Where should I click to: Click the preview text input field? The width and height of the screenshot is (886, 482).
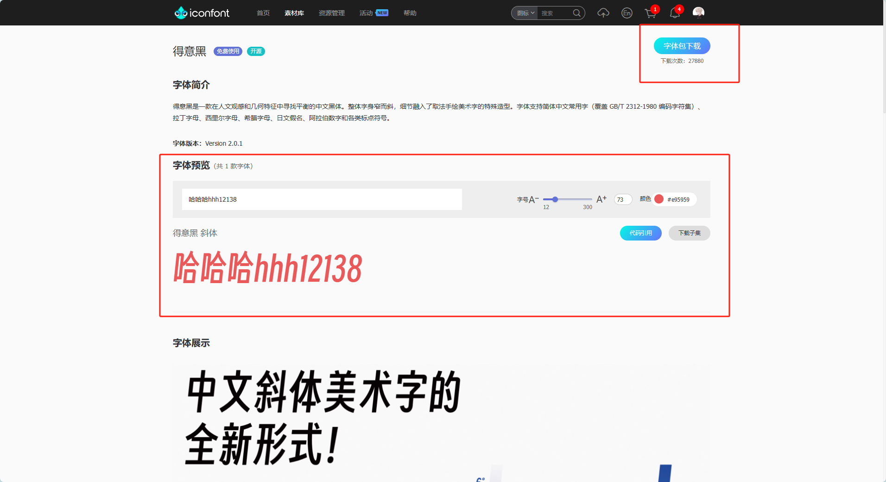tap(322, 199)
